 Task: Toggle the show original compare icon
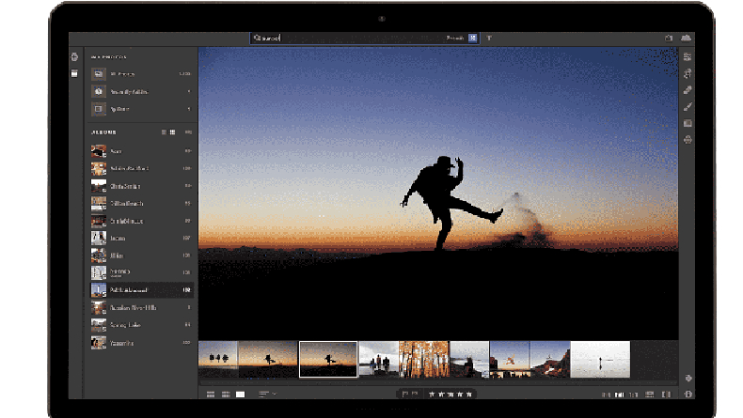pos(666,394)
